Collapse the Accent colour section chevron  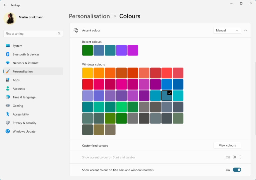246,30
